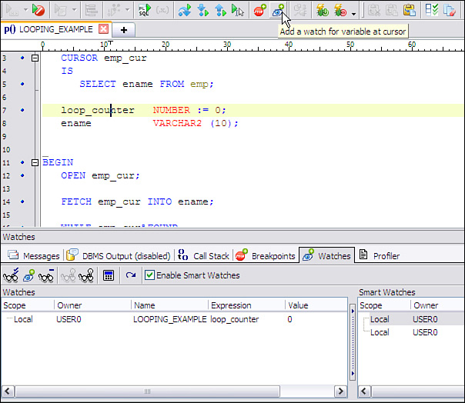The image size is (465, 403).
Task: Click the glasses with checkmarks watch icon
Action: pyautogui.click(x=11, y=275)
